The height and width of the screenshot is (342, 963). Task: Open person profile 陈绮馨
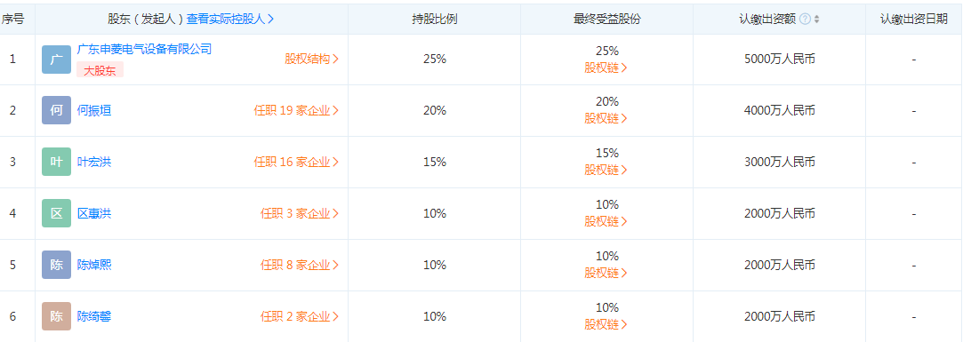[94, 317]
